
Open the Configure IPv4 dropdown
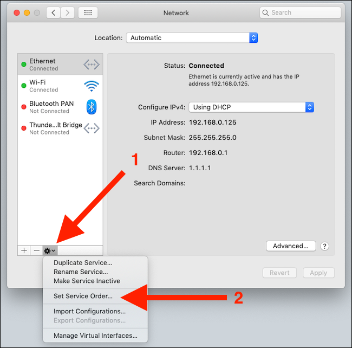pyautogui.click(x=251, y=107)
